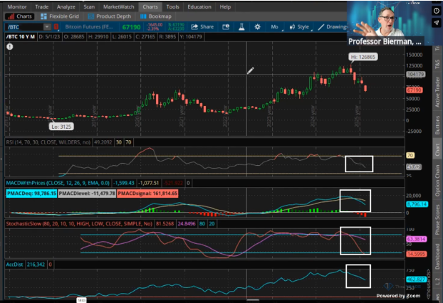443x303 pixels.
Task: Click the RSI study title label
Action: [x=48, y=142]
